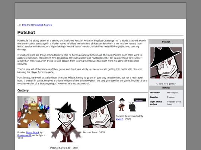Click the grey page header banner

[100, 10]
